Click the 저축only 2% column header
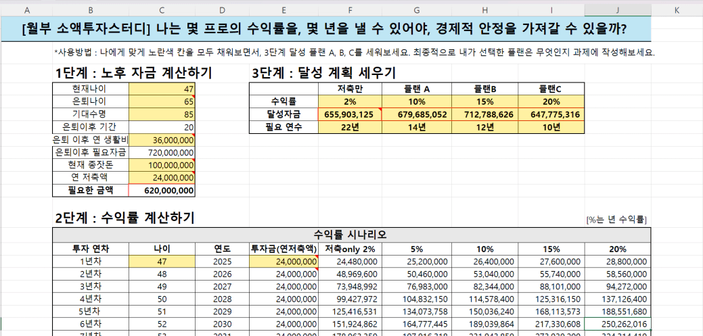This screenshot has width=703, height=336. 350,249
